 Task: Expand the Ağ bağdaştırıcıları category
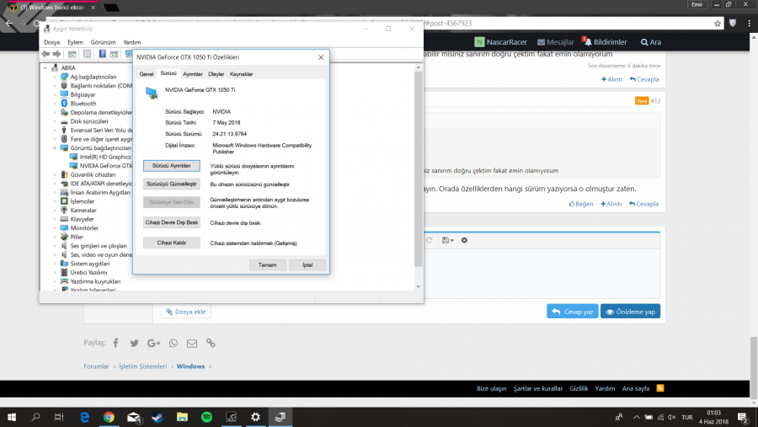pos(55,77)
